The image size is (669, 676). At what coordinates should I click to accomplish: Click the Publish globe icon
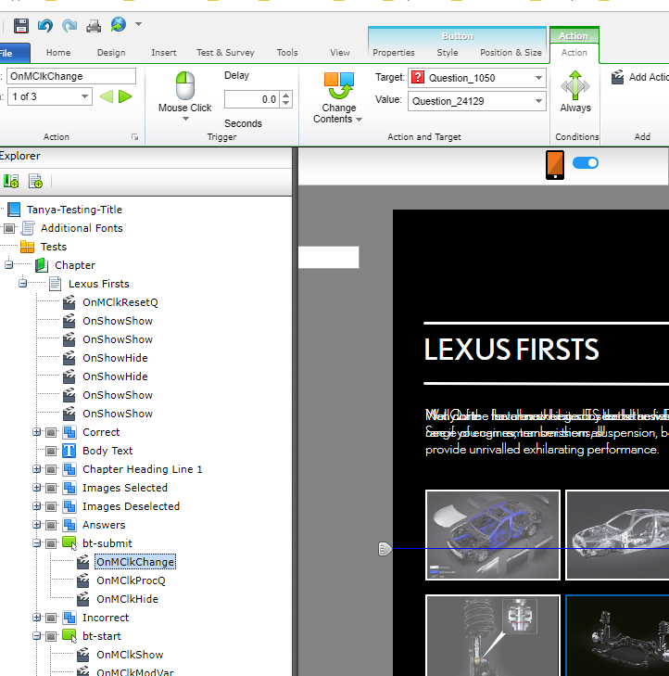[x=118, y=25]
